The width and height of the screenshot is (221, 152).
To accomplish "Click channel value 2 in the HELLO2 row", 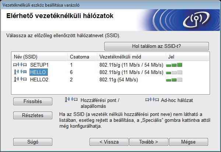I will coord(71,80).
